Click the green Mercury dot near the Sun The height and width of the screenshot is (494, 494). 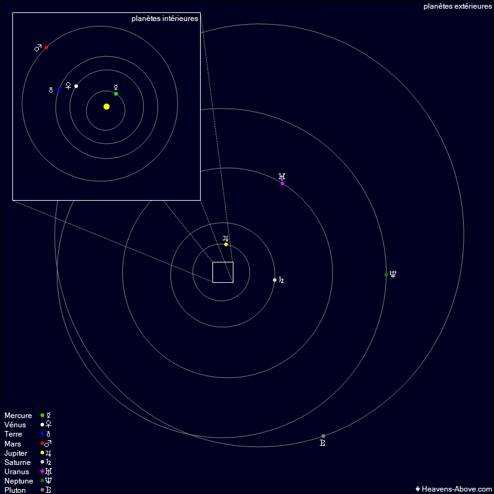116,94
